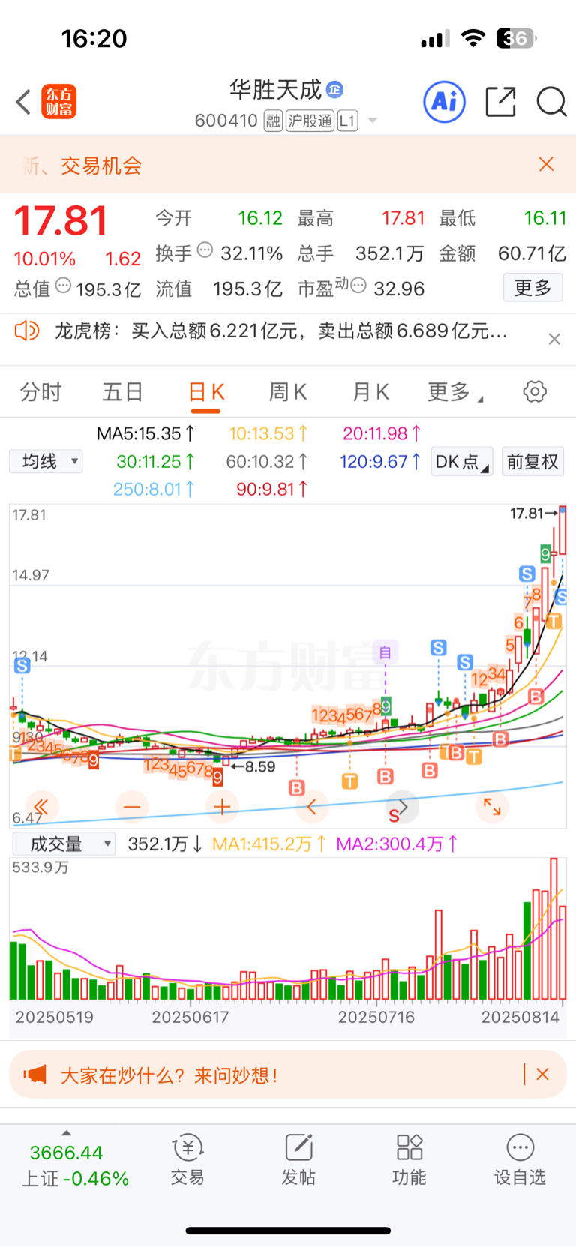Tap the share/export icon
This screenshot has width=576, height=1247.
coord(500,102)
